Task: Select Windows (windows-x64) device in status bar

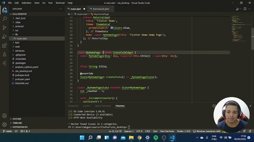Action: [x=207, y=131]
